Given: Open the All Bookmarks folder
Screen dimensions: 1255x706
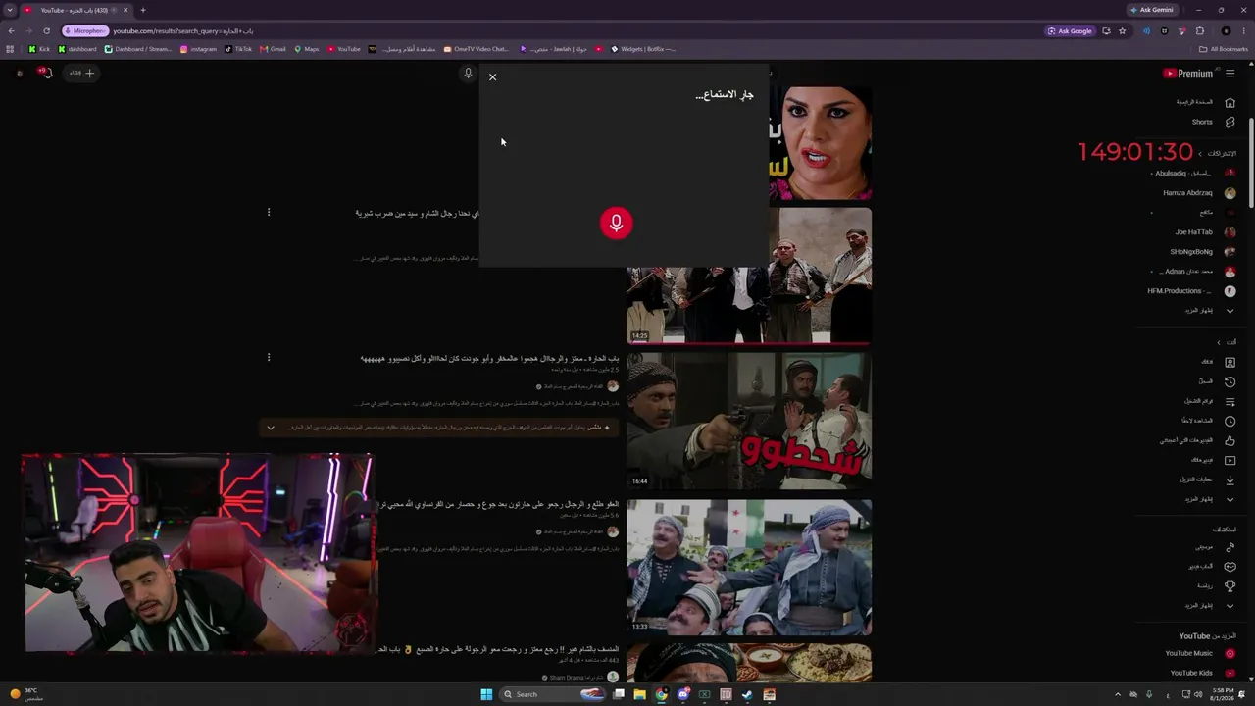Looking at the screenshot, I should click(x=1224, y=49).
